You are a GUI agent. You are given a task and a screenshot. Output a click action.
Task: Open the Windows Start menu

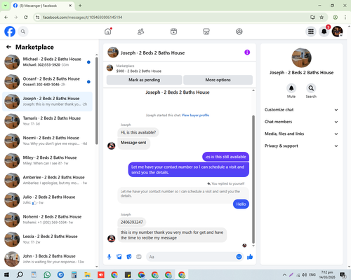tap(6, 274)
